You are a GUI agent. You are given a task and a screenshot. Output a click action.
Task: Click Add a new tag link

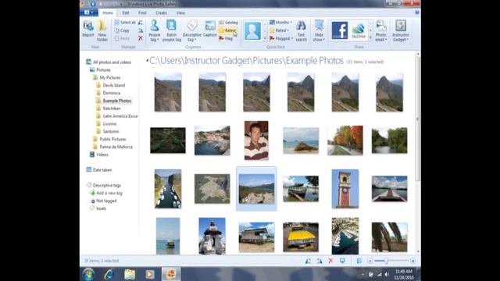point(109,193)
